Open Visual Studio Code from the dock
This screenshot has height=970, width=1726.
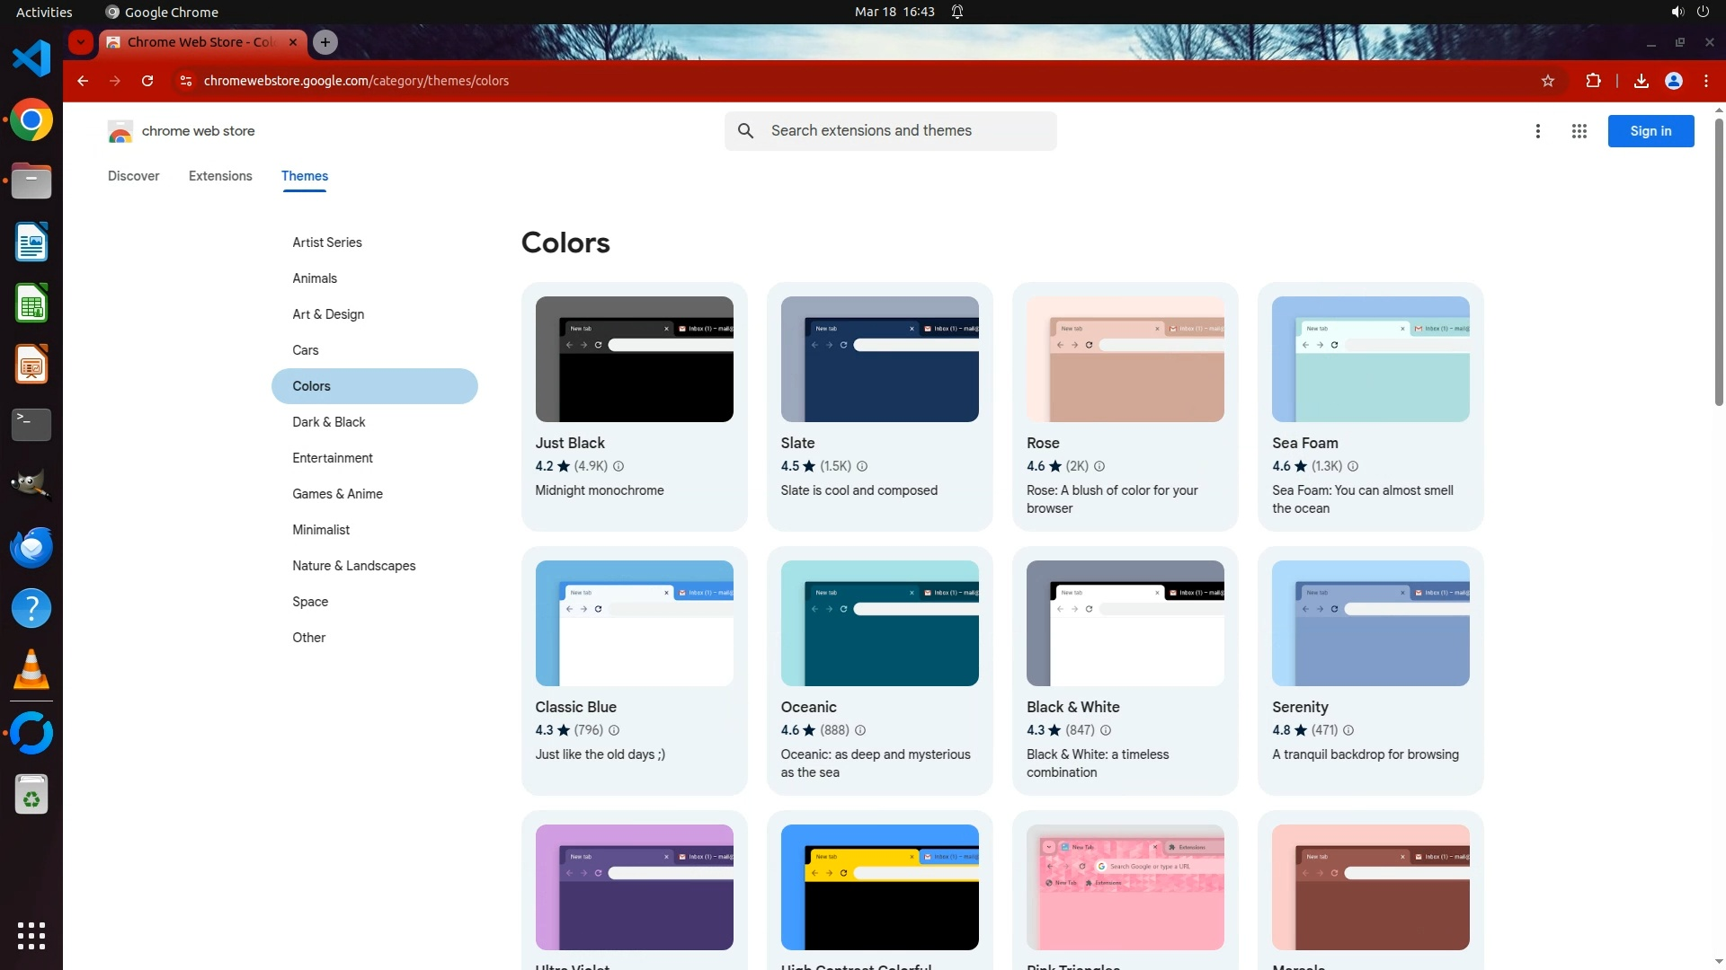[31, 59]
